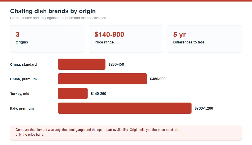Click the $140-260 value label

[x=98, y=94]
